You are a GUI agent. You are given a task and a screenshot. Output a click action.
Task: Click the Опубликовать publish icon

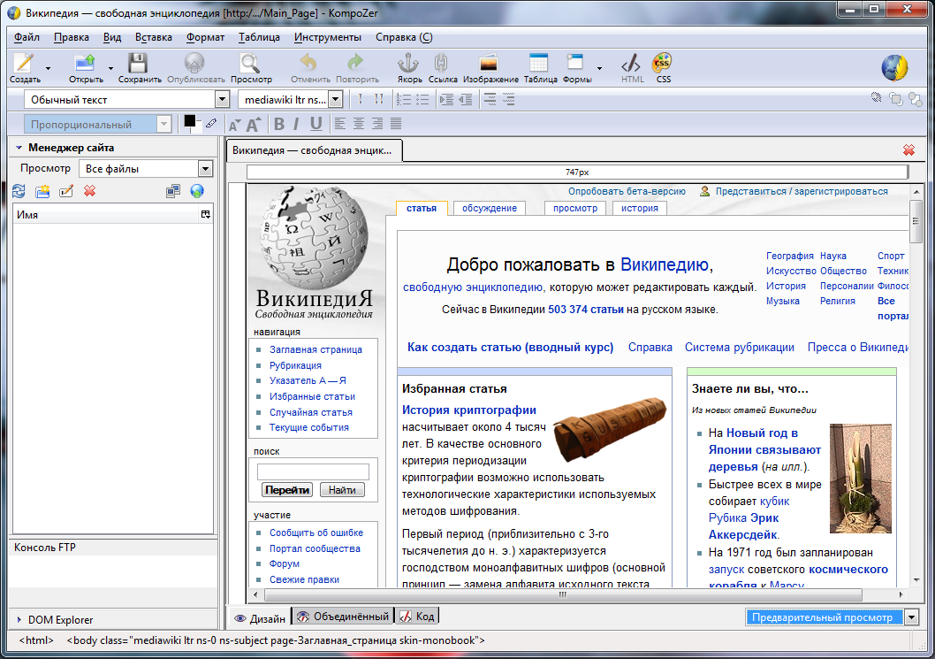194,64
